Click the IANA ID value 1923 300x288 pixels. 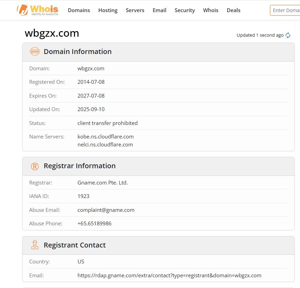point(84,196)
